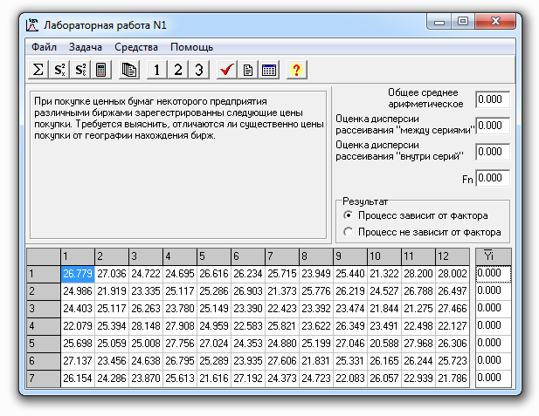Image resolution: width=539 pixels, height=416 pixels.
Task: Click the copy pages toolbar icon
Action: point(129,70)
